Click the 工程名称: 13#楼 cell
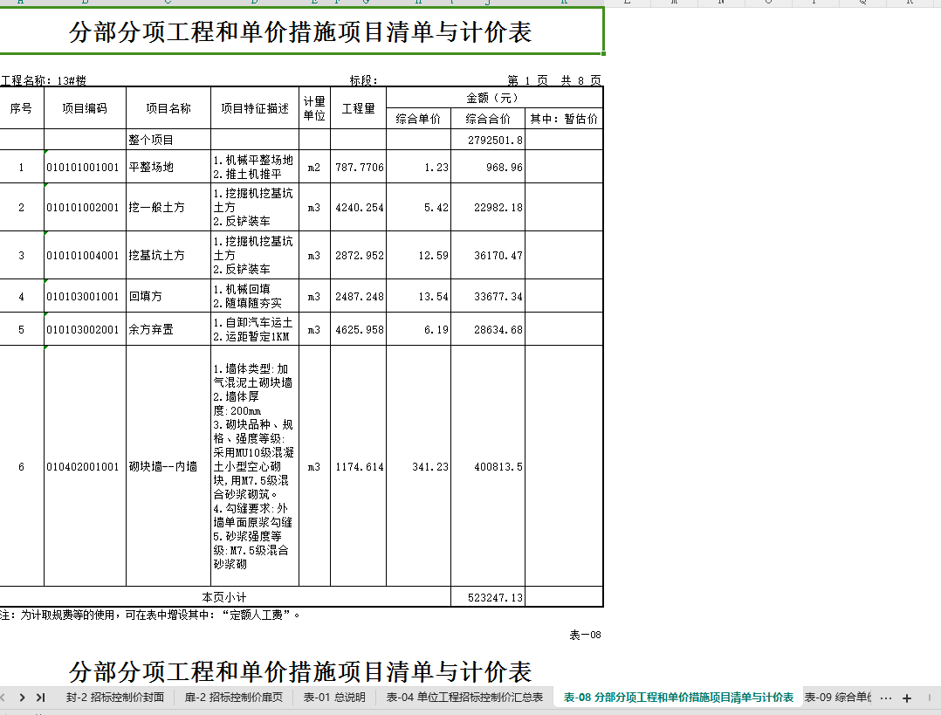This screenshot has width=941, height=715. coord(44,80)
